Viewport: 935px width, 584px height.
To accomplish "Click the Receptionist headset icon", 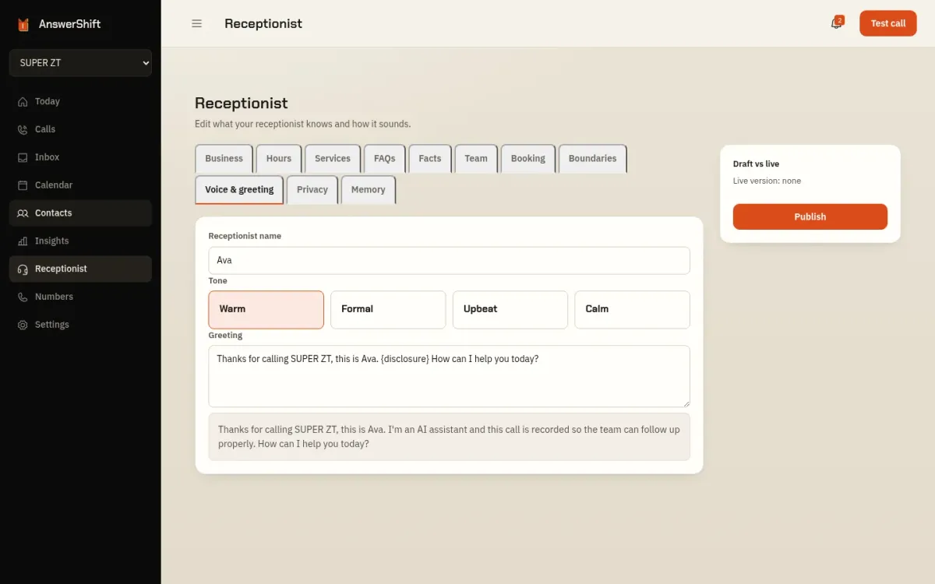I will coord(23,269).
